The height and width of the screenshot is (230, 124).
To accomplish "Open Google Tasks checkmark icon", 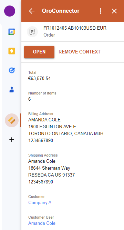I will [x=12, y=70].
